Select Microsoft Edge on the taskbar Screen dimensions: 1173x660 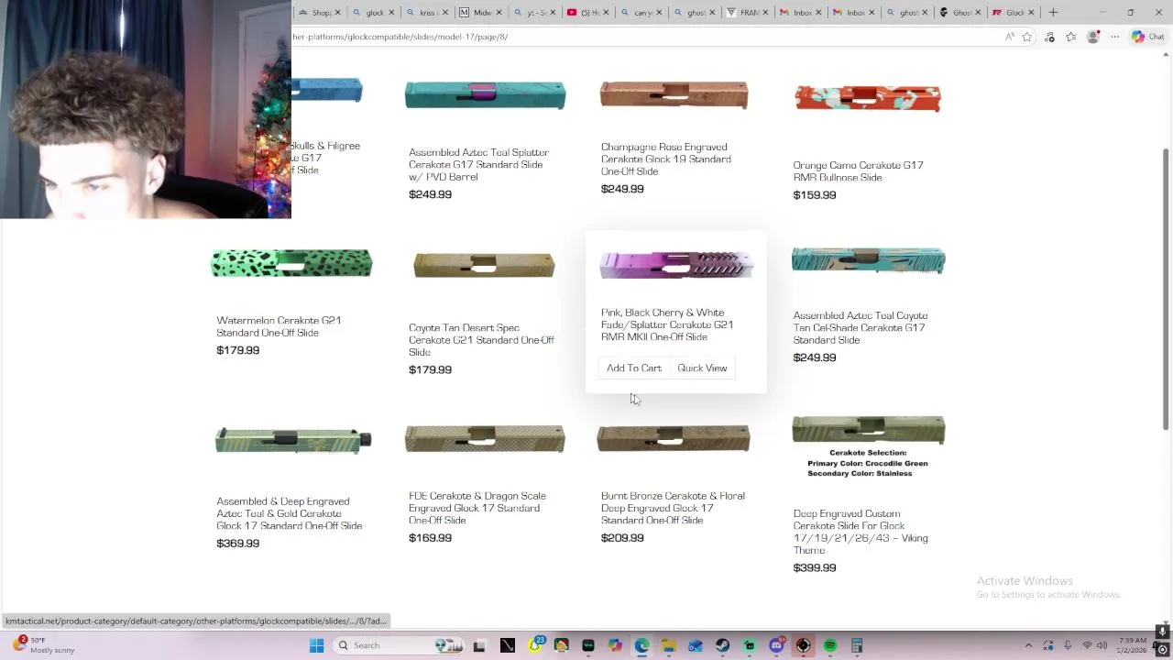click(x=641, y=645)
